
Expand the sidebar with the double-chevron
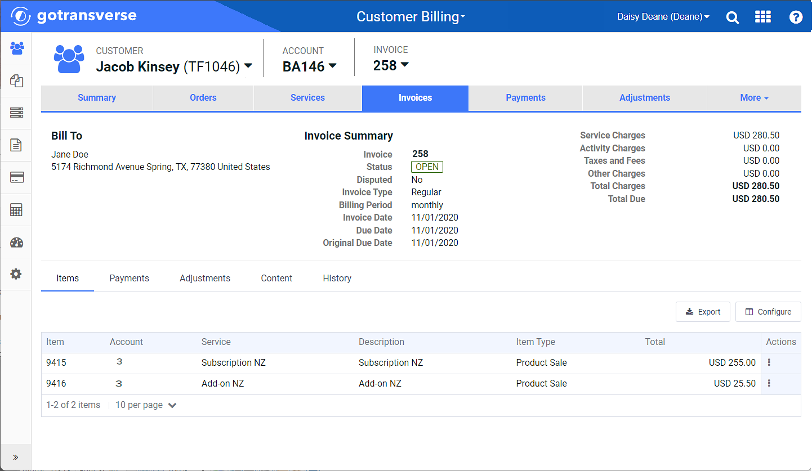coord(16,457)
